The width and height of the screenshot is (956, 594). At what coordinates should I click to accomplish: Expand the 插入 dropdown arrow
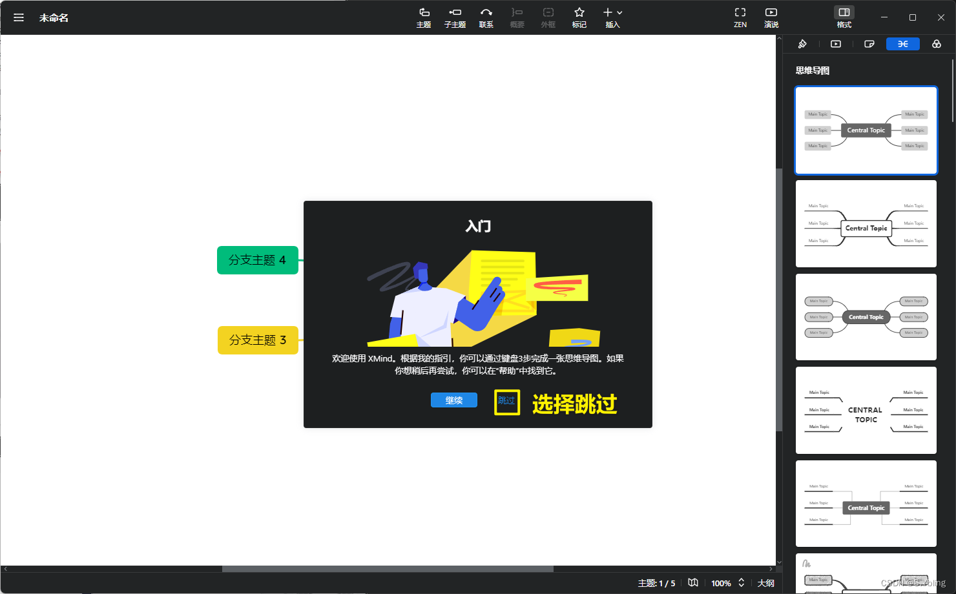(x=620, y=12)
